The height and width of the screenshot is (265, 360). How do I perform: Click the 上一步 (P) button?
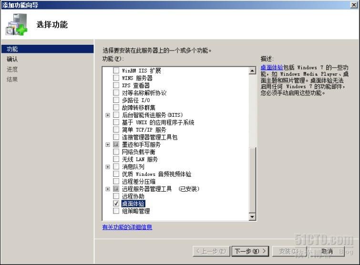[x=211, y=251]
